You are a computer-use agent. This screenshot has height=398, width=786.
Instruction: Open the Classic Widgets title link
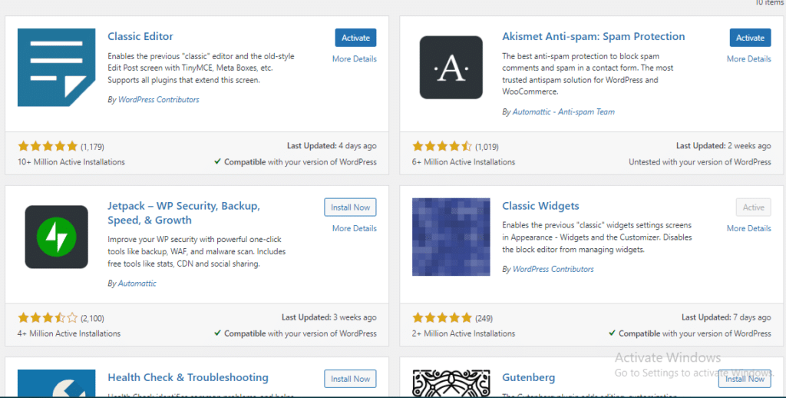pos(540,206)
